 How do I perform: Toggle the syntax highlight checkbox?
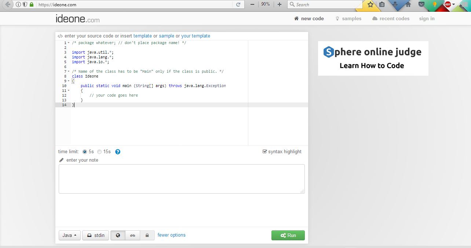[x=265, y=151]
